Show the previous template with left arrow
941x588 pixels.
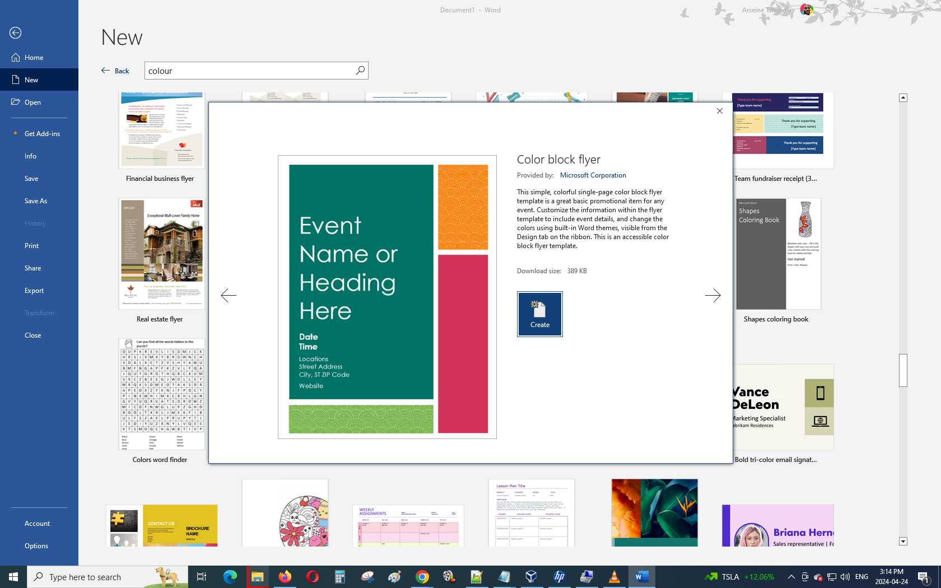(x=229, y=295)
